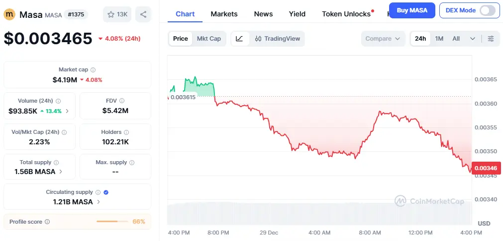Click the 66% profile score value

pos(139,222)
